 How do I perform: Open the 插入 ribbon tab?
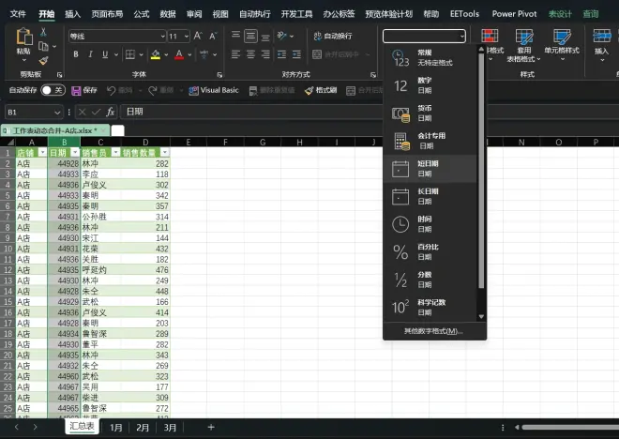click(72, 14)
